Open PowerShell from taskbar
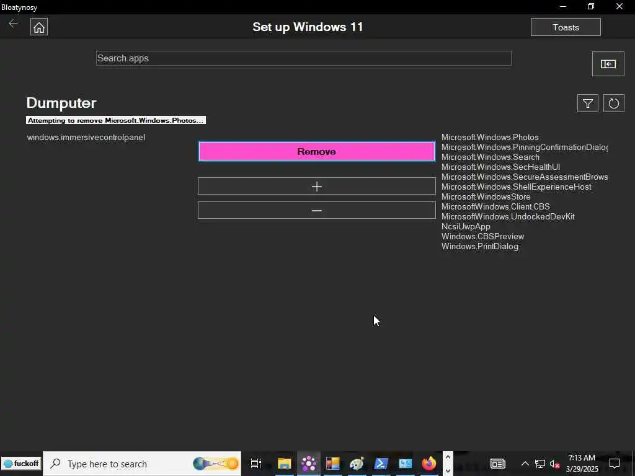The image size is (635, 476). [x=381, y=464]
